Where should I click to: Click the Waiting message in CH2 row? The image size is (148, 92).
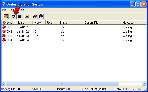tap(127, 32)
